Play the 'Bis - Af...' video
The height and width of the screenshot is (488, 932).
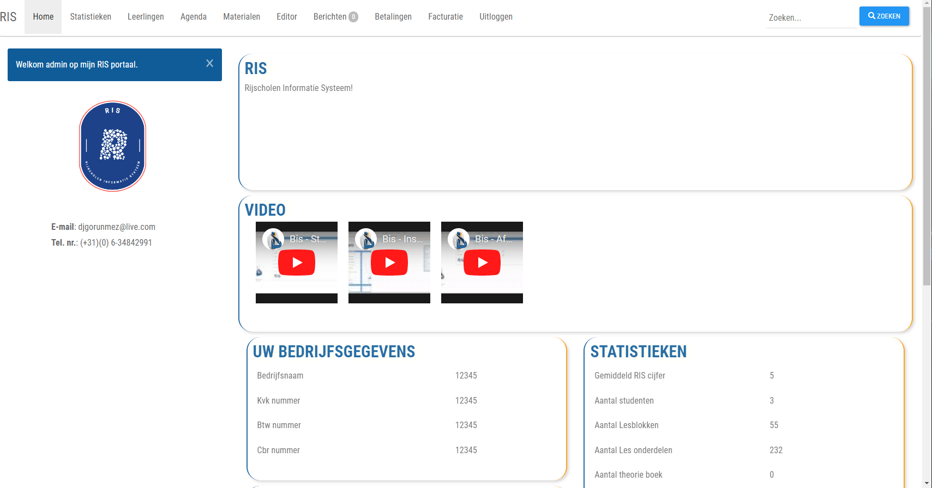pyautogui.click(x=482, y=263)
